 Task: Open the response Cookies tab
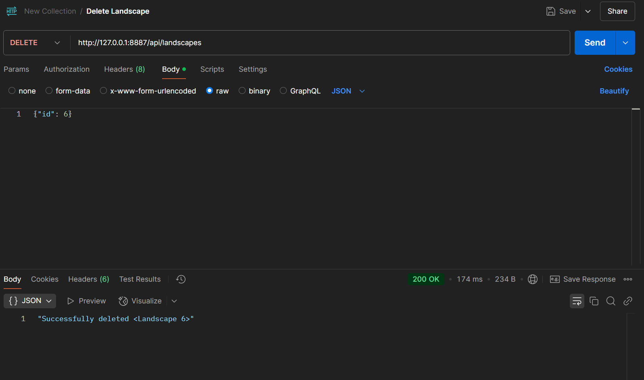coord(45,279)
